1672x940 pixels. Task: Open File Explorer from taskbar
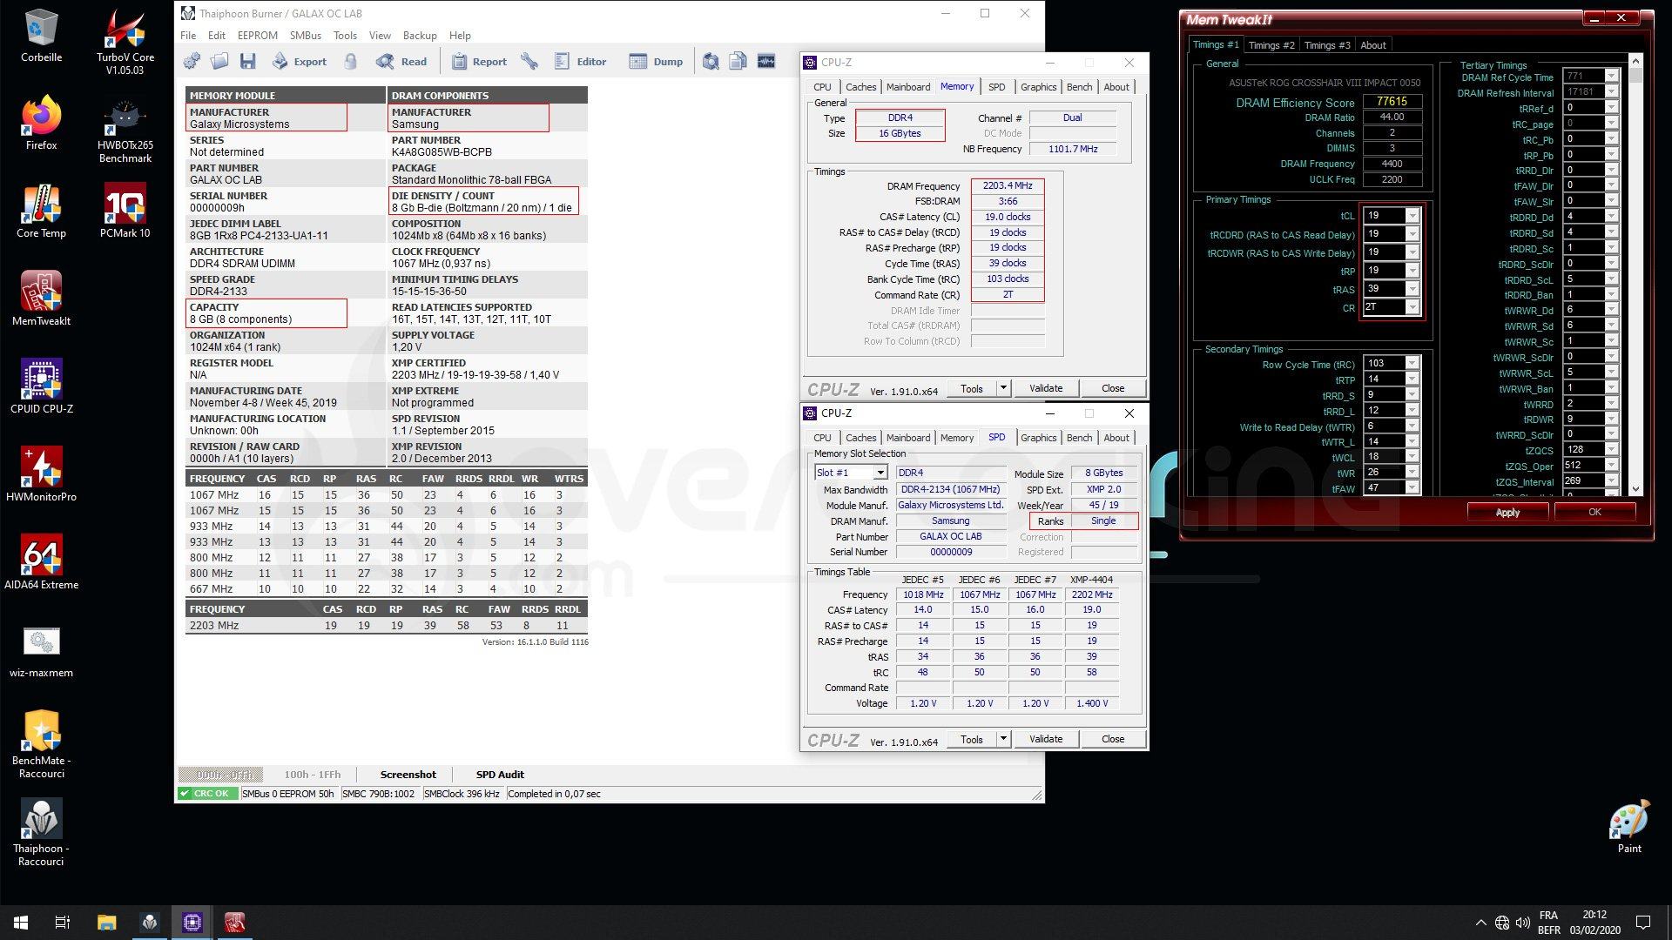pos(106,923)
